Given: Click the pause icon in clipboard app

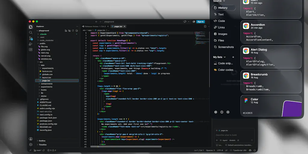Looking at the screenshot, I should (228, 112).
